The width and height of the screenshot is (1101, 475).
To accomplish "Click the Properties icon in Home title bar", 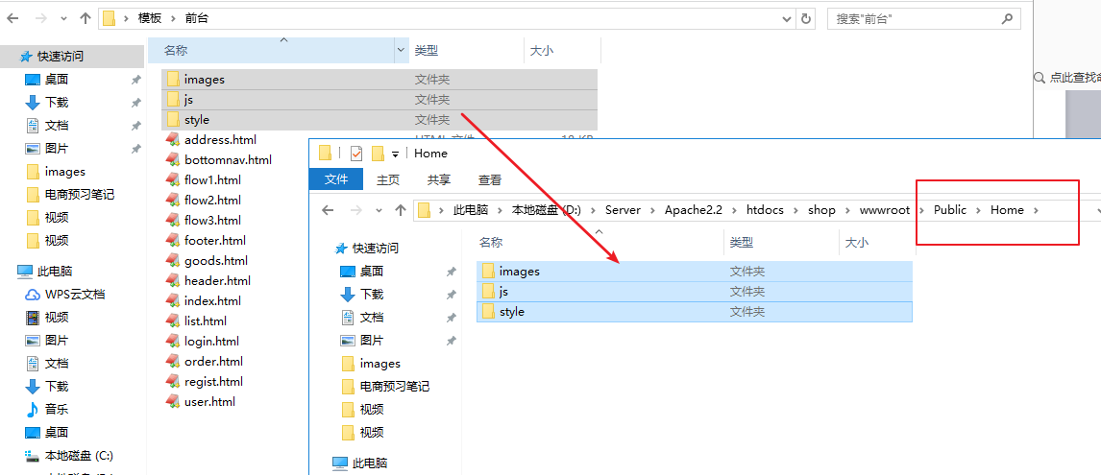I will 356,154.
